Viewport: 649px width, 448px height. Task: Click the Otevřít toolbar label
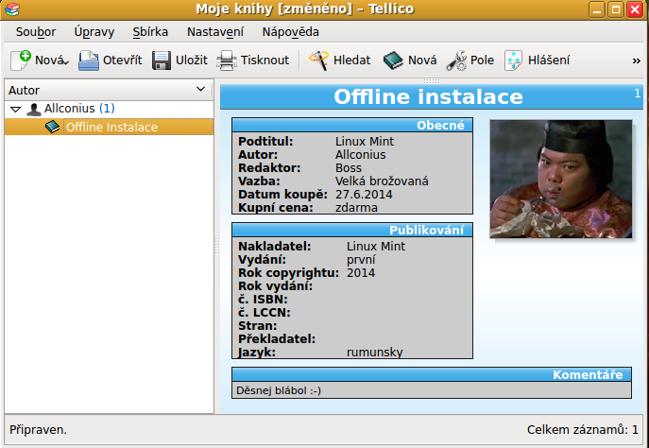point(123,60)
